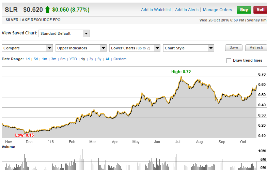Select the 1d date range

28,59
